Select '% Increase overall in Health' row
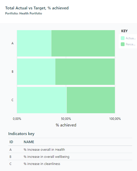Viewport: 137px width, 171px height. 70,149
